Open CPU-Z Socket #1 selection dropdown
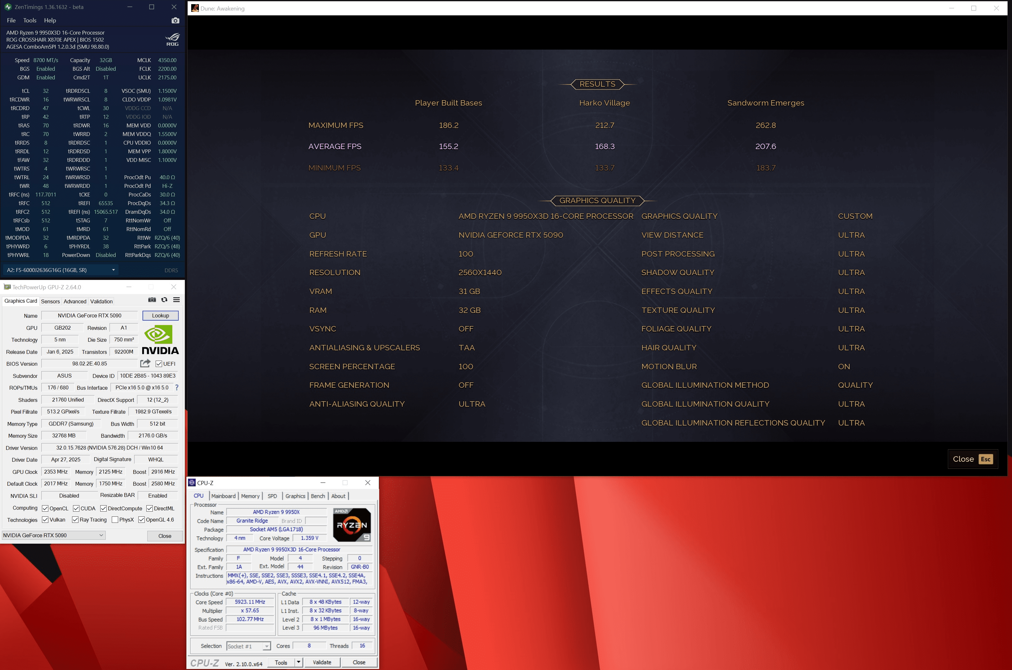This screenshot has width=1012, height=670. (249, 647)
